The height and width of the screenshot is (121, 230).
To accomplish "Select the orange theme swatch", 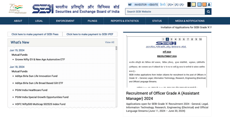I will (204, 5).
